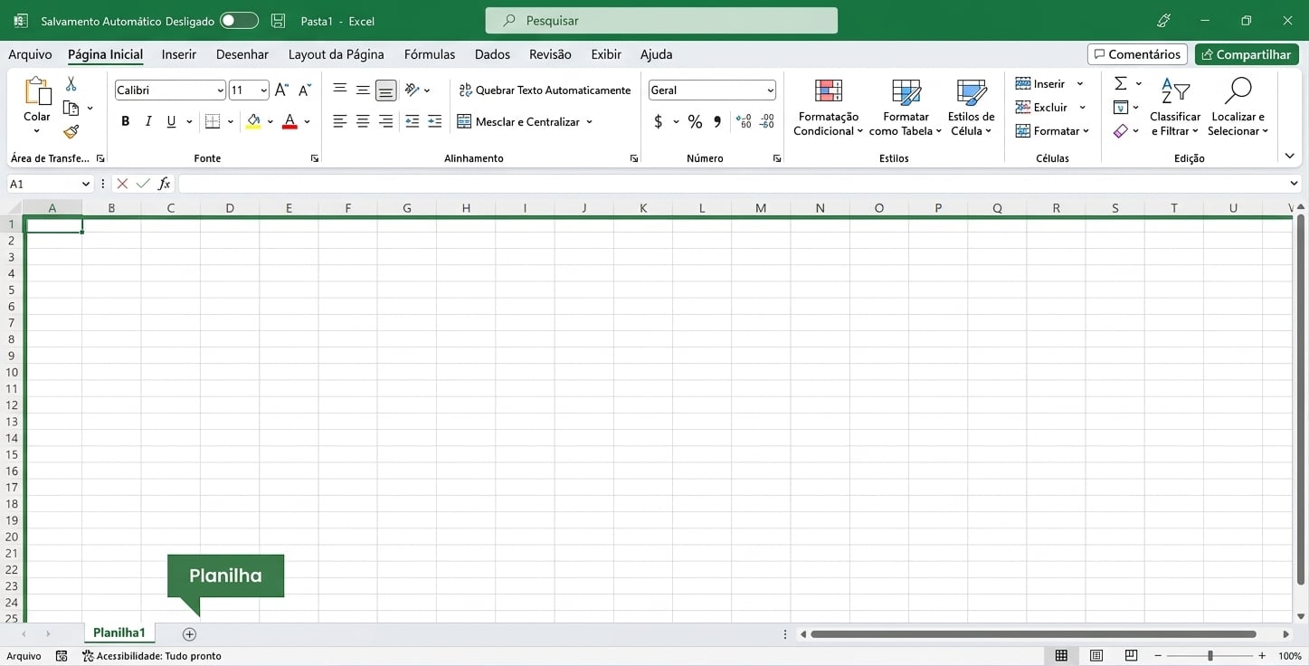Add a new sheet with plus icon
Screen dimensions: 1309x666
pyautogui.click(x=189, y=633)
